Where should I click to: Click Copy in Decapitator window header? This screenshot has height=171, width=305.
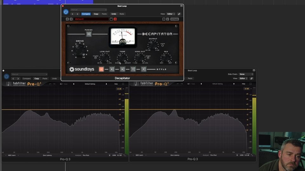point(96,14)
